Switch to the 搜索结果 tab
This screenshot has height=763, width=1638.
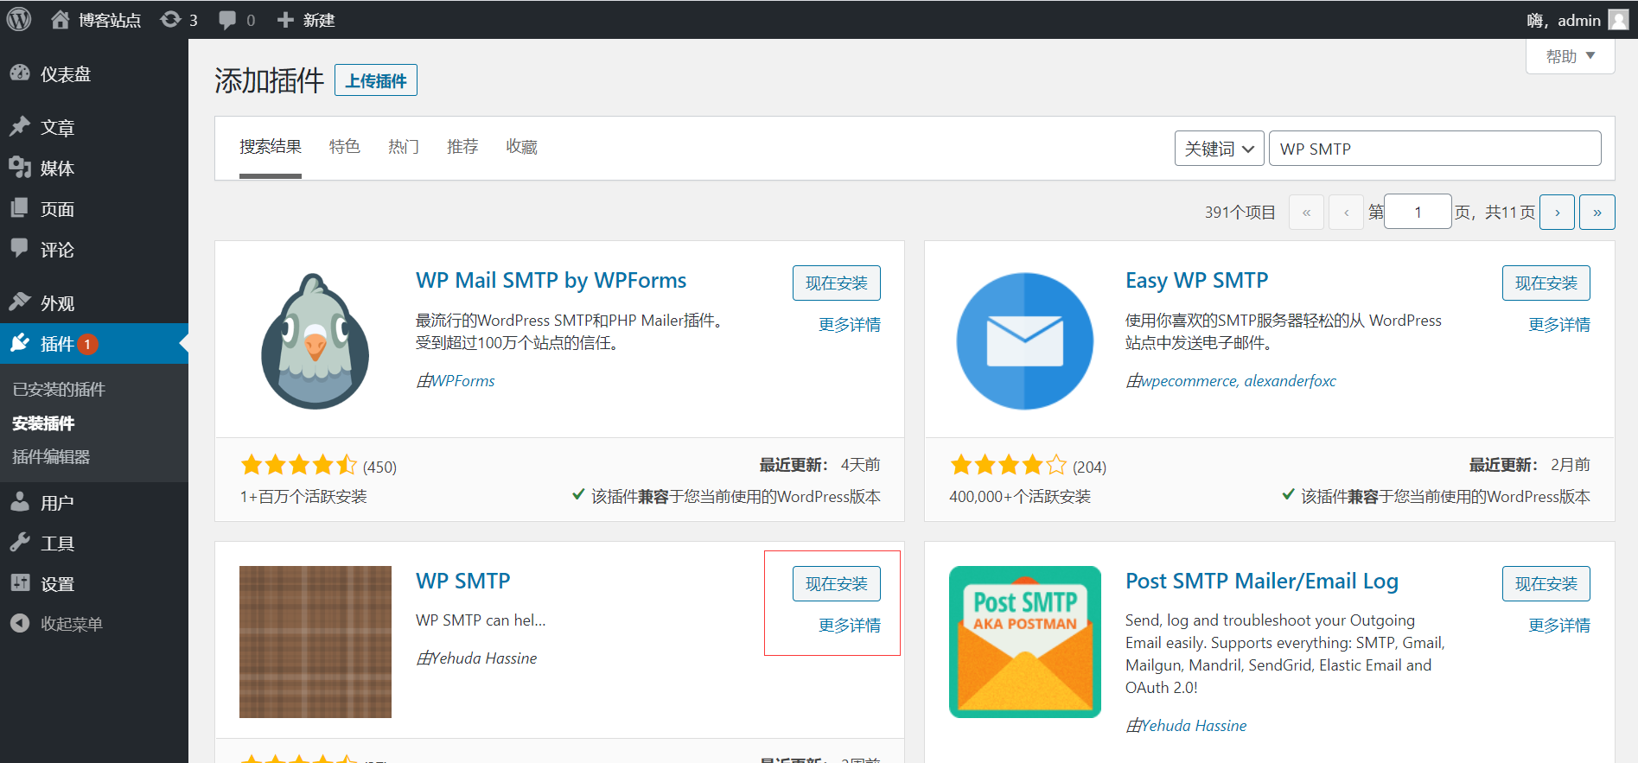point(271,147)
